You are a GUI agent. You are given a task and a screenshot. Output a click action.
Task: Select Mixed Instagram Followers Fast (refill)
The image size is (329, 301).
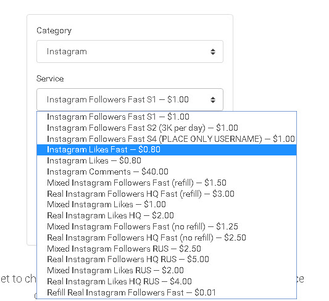(167, 183)
